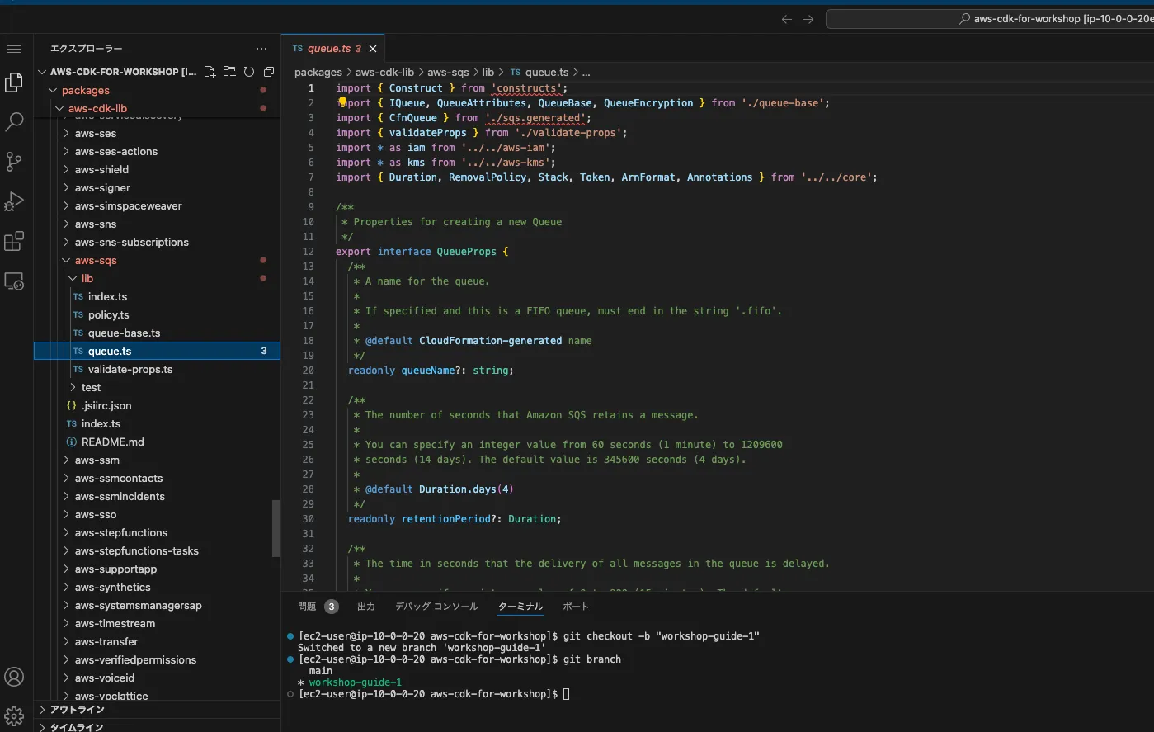
Task: Open README.md file
Action: (112, 442)
